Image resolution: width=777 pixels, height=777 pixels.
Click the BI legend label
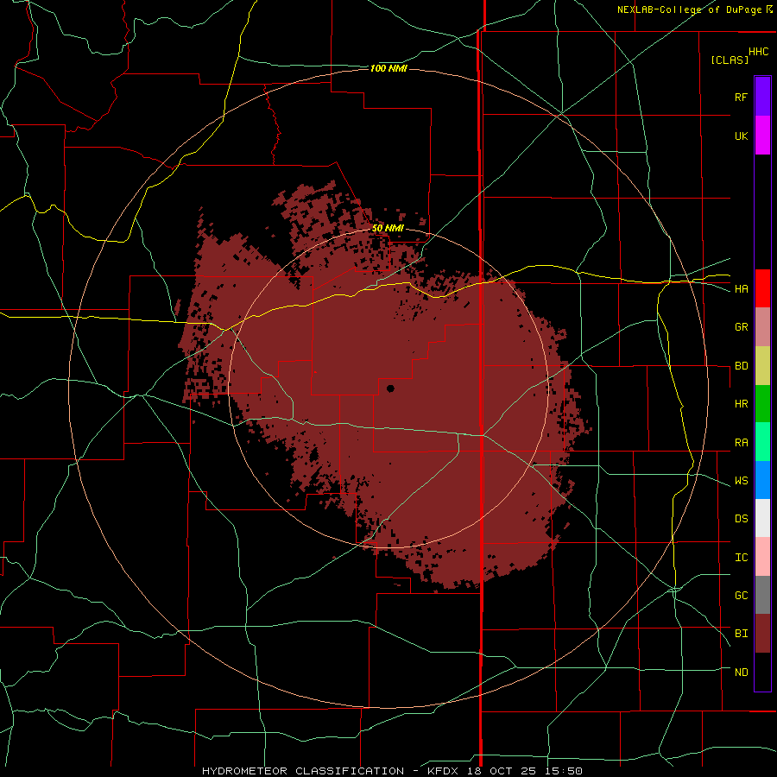pyautogui.click(x=741, y=634)
